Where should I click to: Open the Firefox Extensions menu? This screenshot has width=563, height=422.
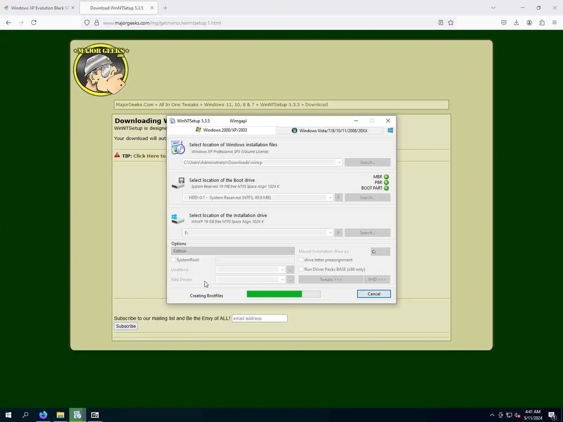tap(542, 23)
